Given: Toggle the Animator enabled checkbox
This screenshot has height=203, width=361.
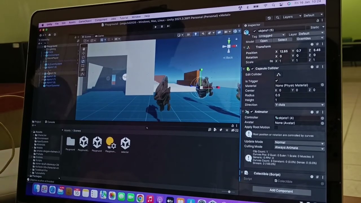Looking at the screenshot, I should (x=252, y=112).
